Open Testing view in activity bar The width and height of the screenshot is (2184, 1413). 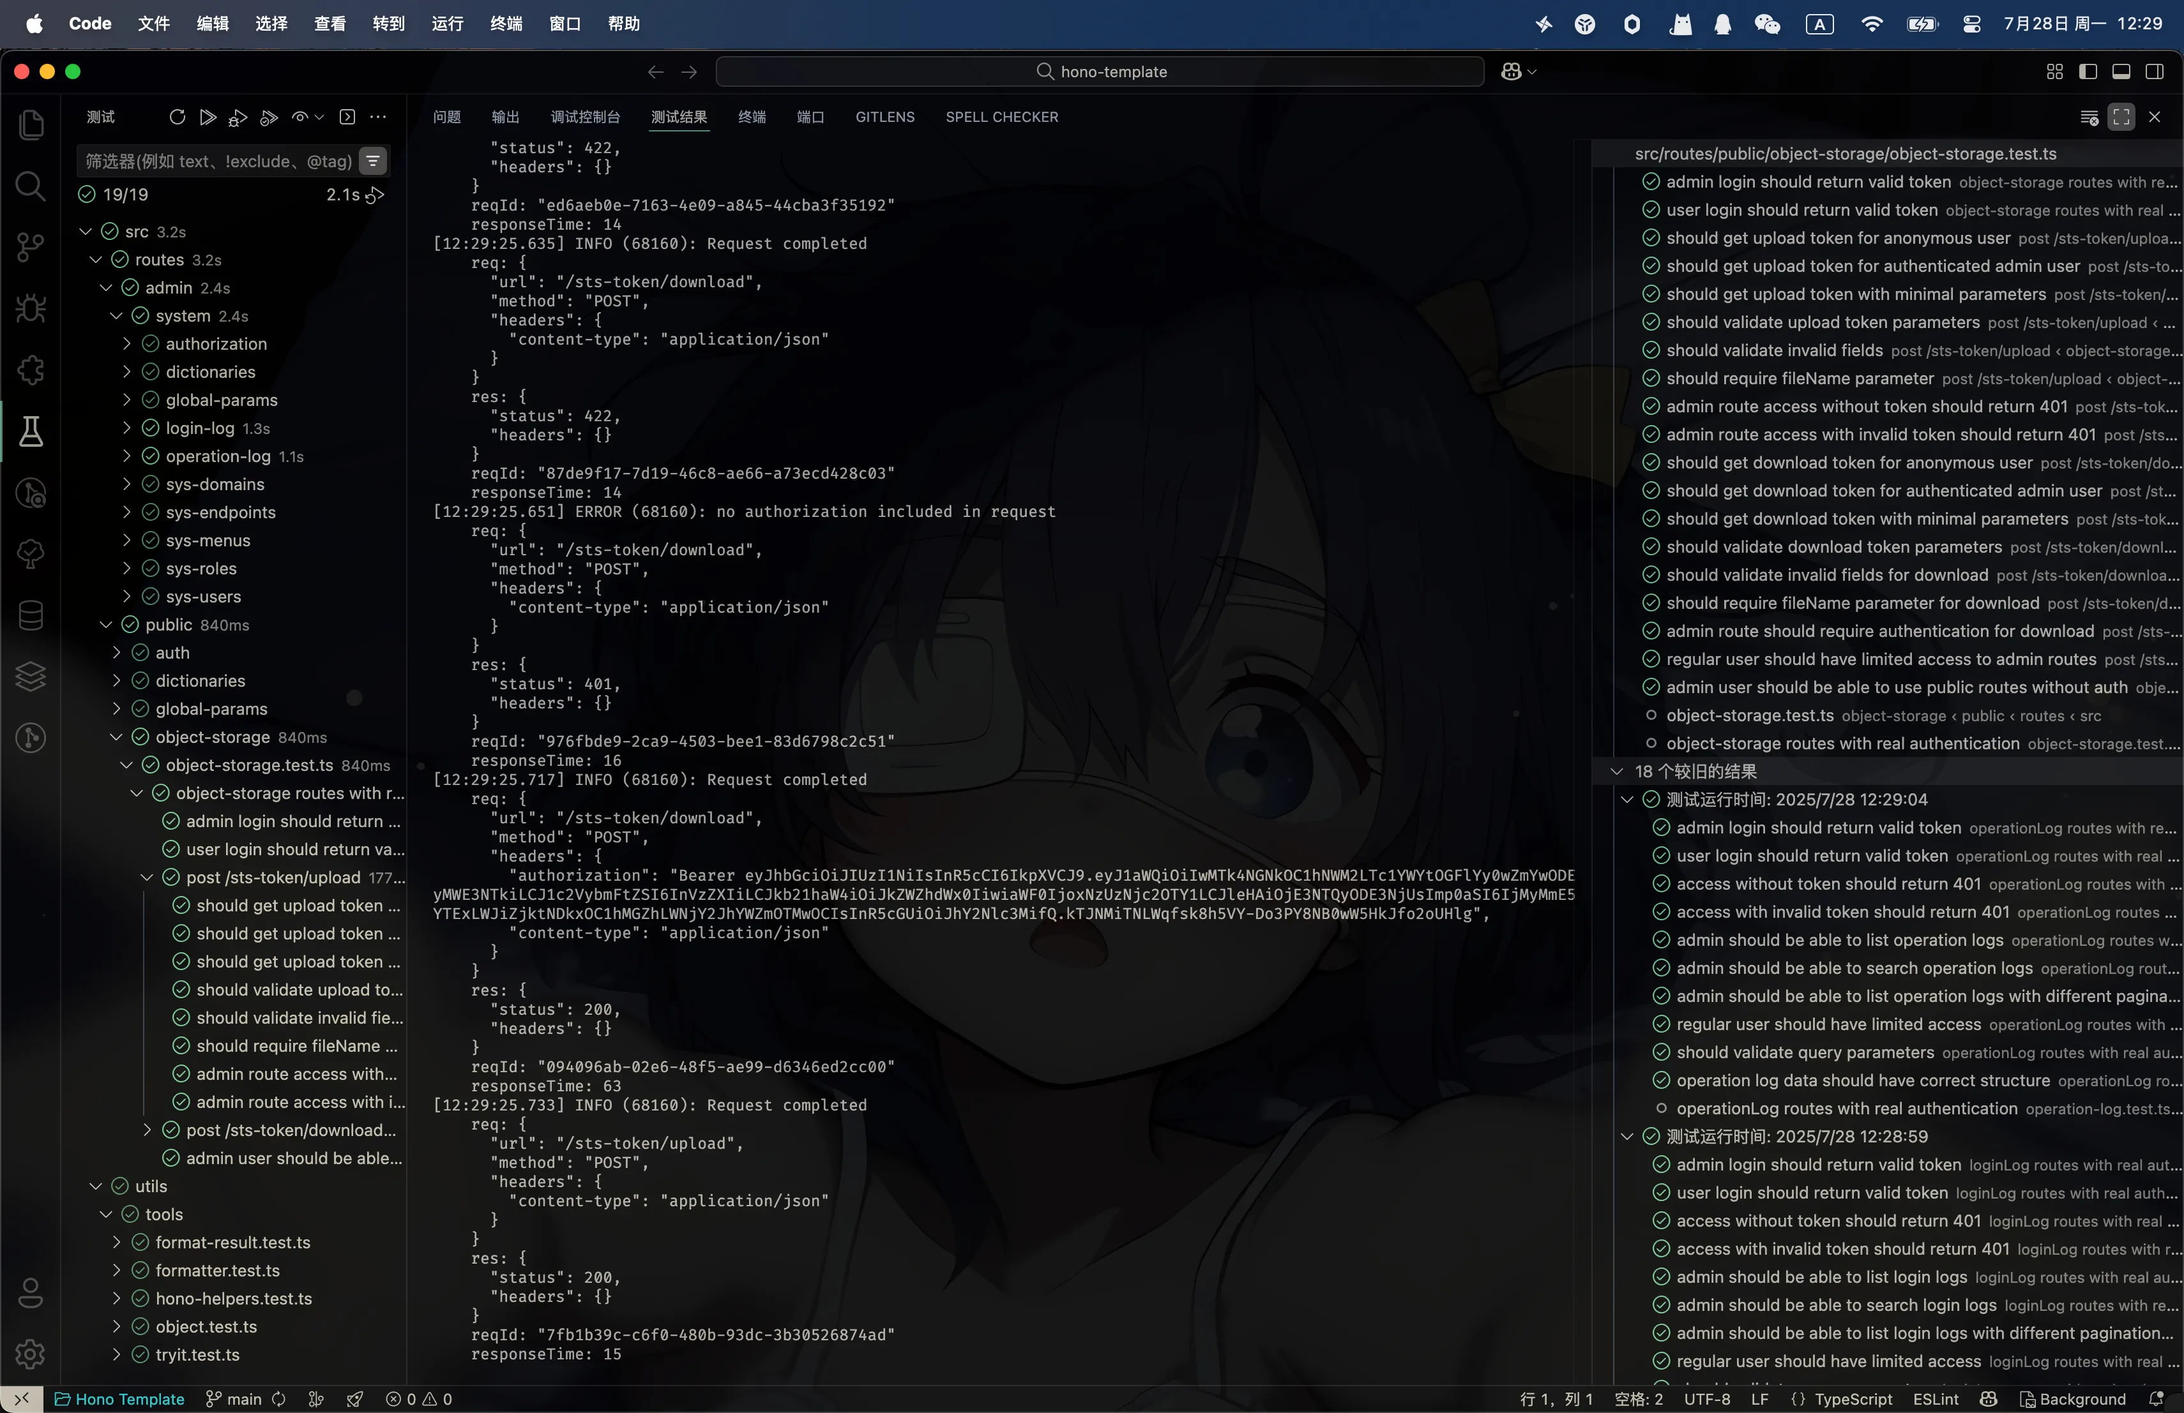(x=30, y=431)
